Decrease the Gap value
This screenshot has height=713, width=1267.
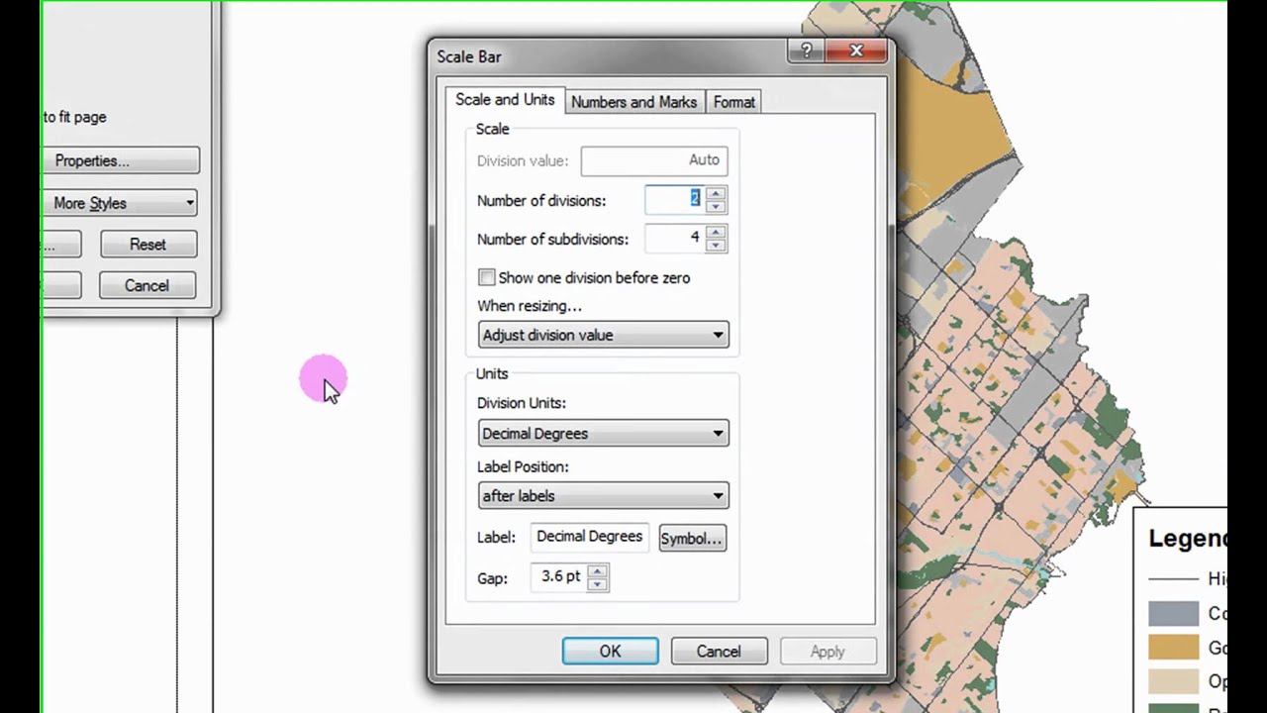pos(597,584)
